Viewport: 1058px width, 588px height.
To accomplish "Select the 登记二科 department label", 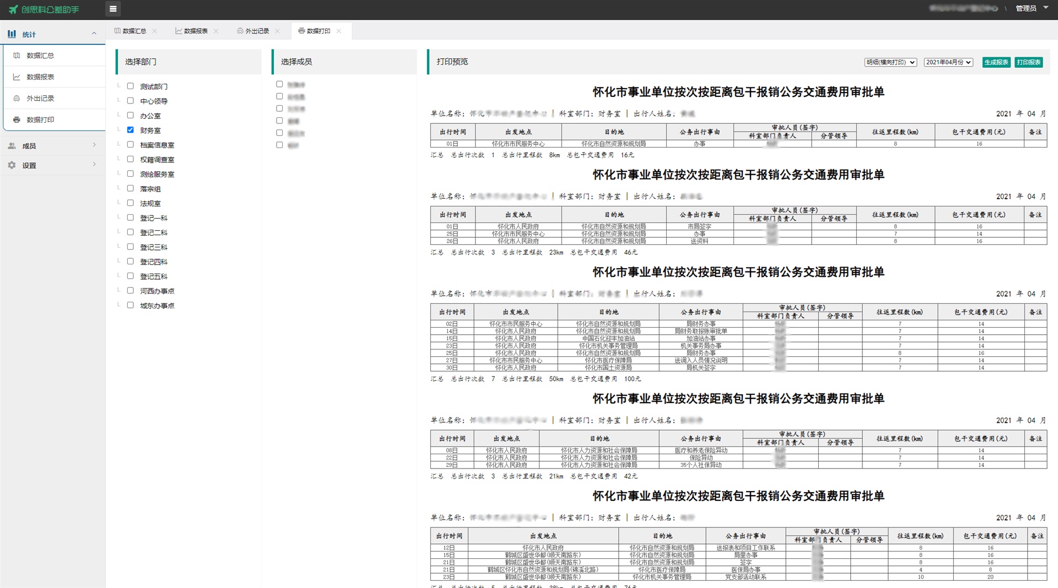I will [x=154, y=232].
